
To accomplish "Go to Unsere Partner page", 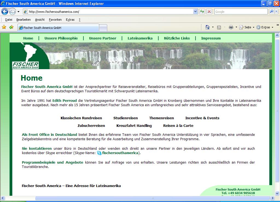I will tap(103, 38).
